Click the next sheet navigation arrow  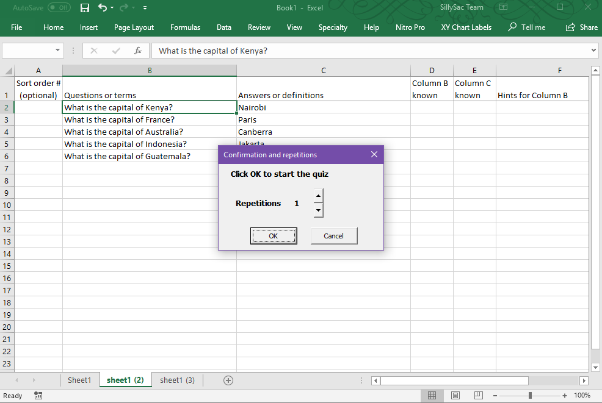pos(34,380)
